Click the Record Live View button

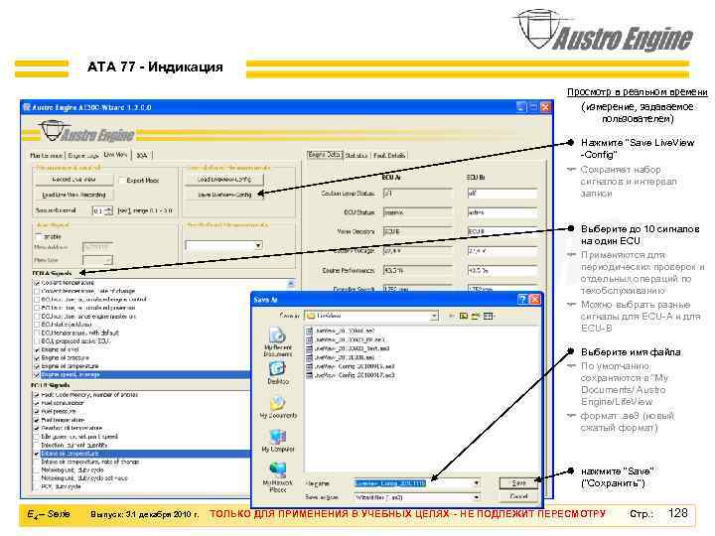click(x=73, y=180)
